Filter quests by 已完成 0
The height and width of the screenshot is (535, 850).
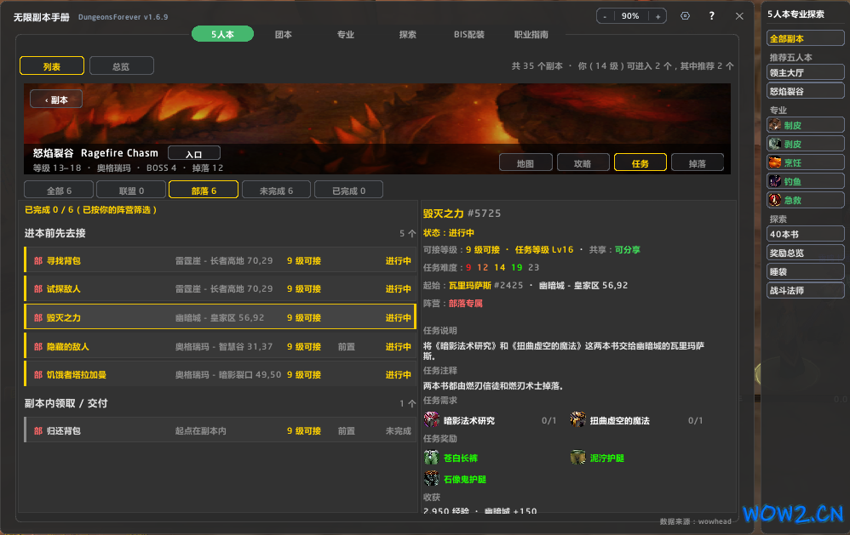tap(348, 190)
